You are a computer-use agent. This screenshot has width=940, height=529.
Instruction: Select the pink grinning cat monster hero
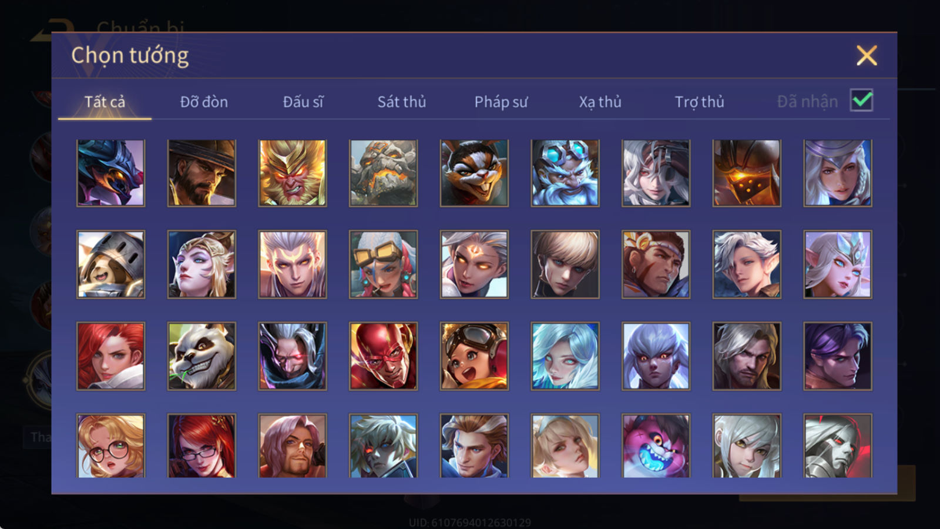[656, 446]
